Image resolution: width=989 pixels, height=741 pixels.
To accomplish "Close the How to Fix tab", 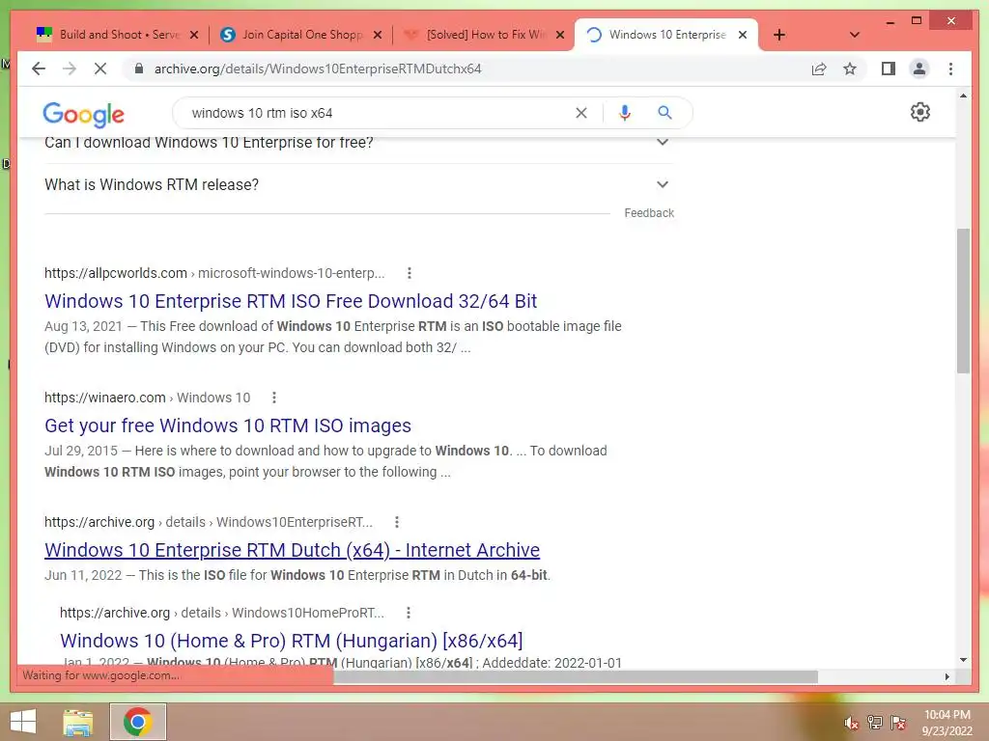I will pos(560,35).
